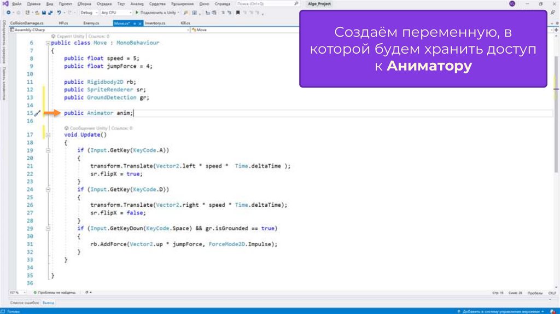Click the uncomment lines icon
Image resolution: width=560 pixels, height=314 pixels.
coord(229,13)
